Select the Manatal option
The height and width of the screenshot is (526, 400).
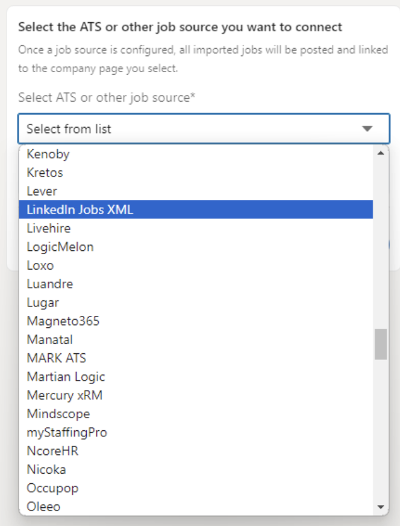[x=50, y=340]
